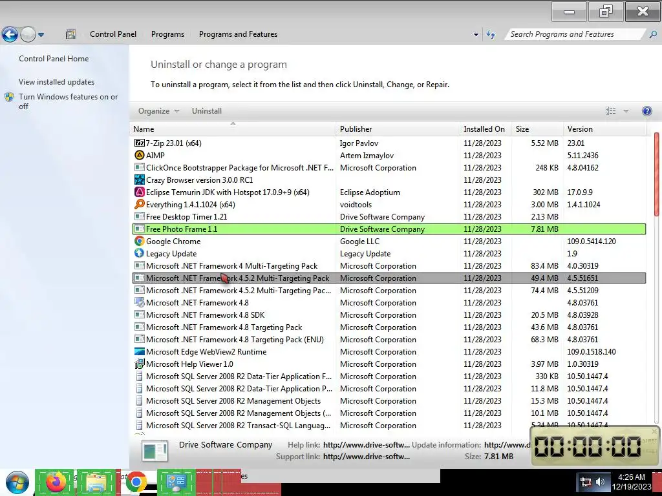Open the recent pages dropdown arrow
Image resolution: width=662 pixels, height=496 pixels.
[41, 35]
